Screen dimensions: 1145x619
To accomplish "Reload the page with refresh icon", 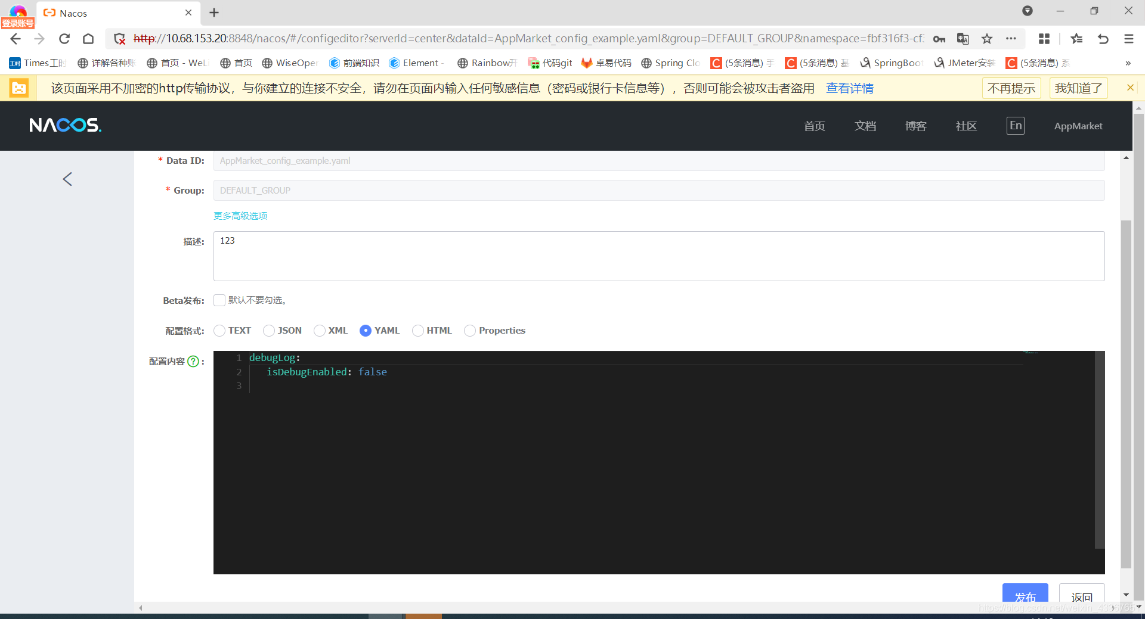I will 64,39.
